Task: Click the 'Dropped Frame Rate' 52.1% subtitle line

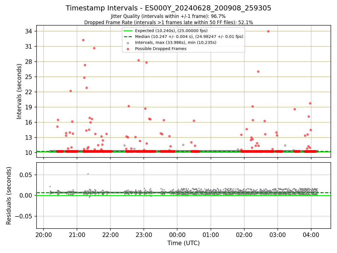Action: 168,22
